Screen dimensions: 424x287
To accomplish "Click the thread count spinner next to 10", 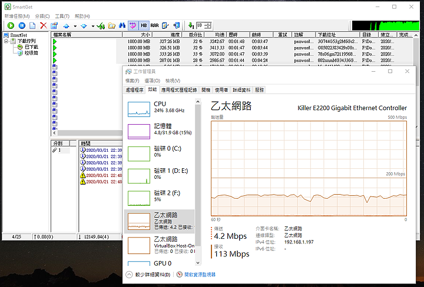I will pos(208,26).
